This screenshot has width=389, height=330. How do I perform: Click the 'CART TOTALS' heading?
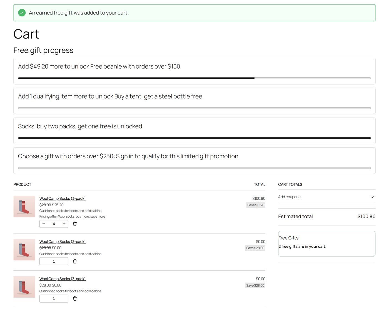point(290,184)
